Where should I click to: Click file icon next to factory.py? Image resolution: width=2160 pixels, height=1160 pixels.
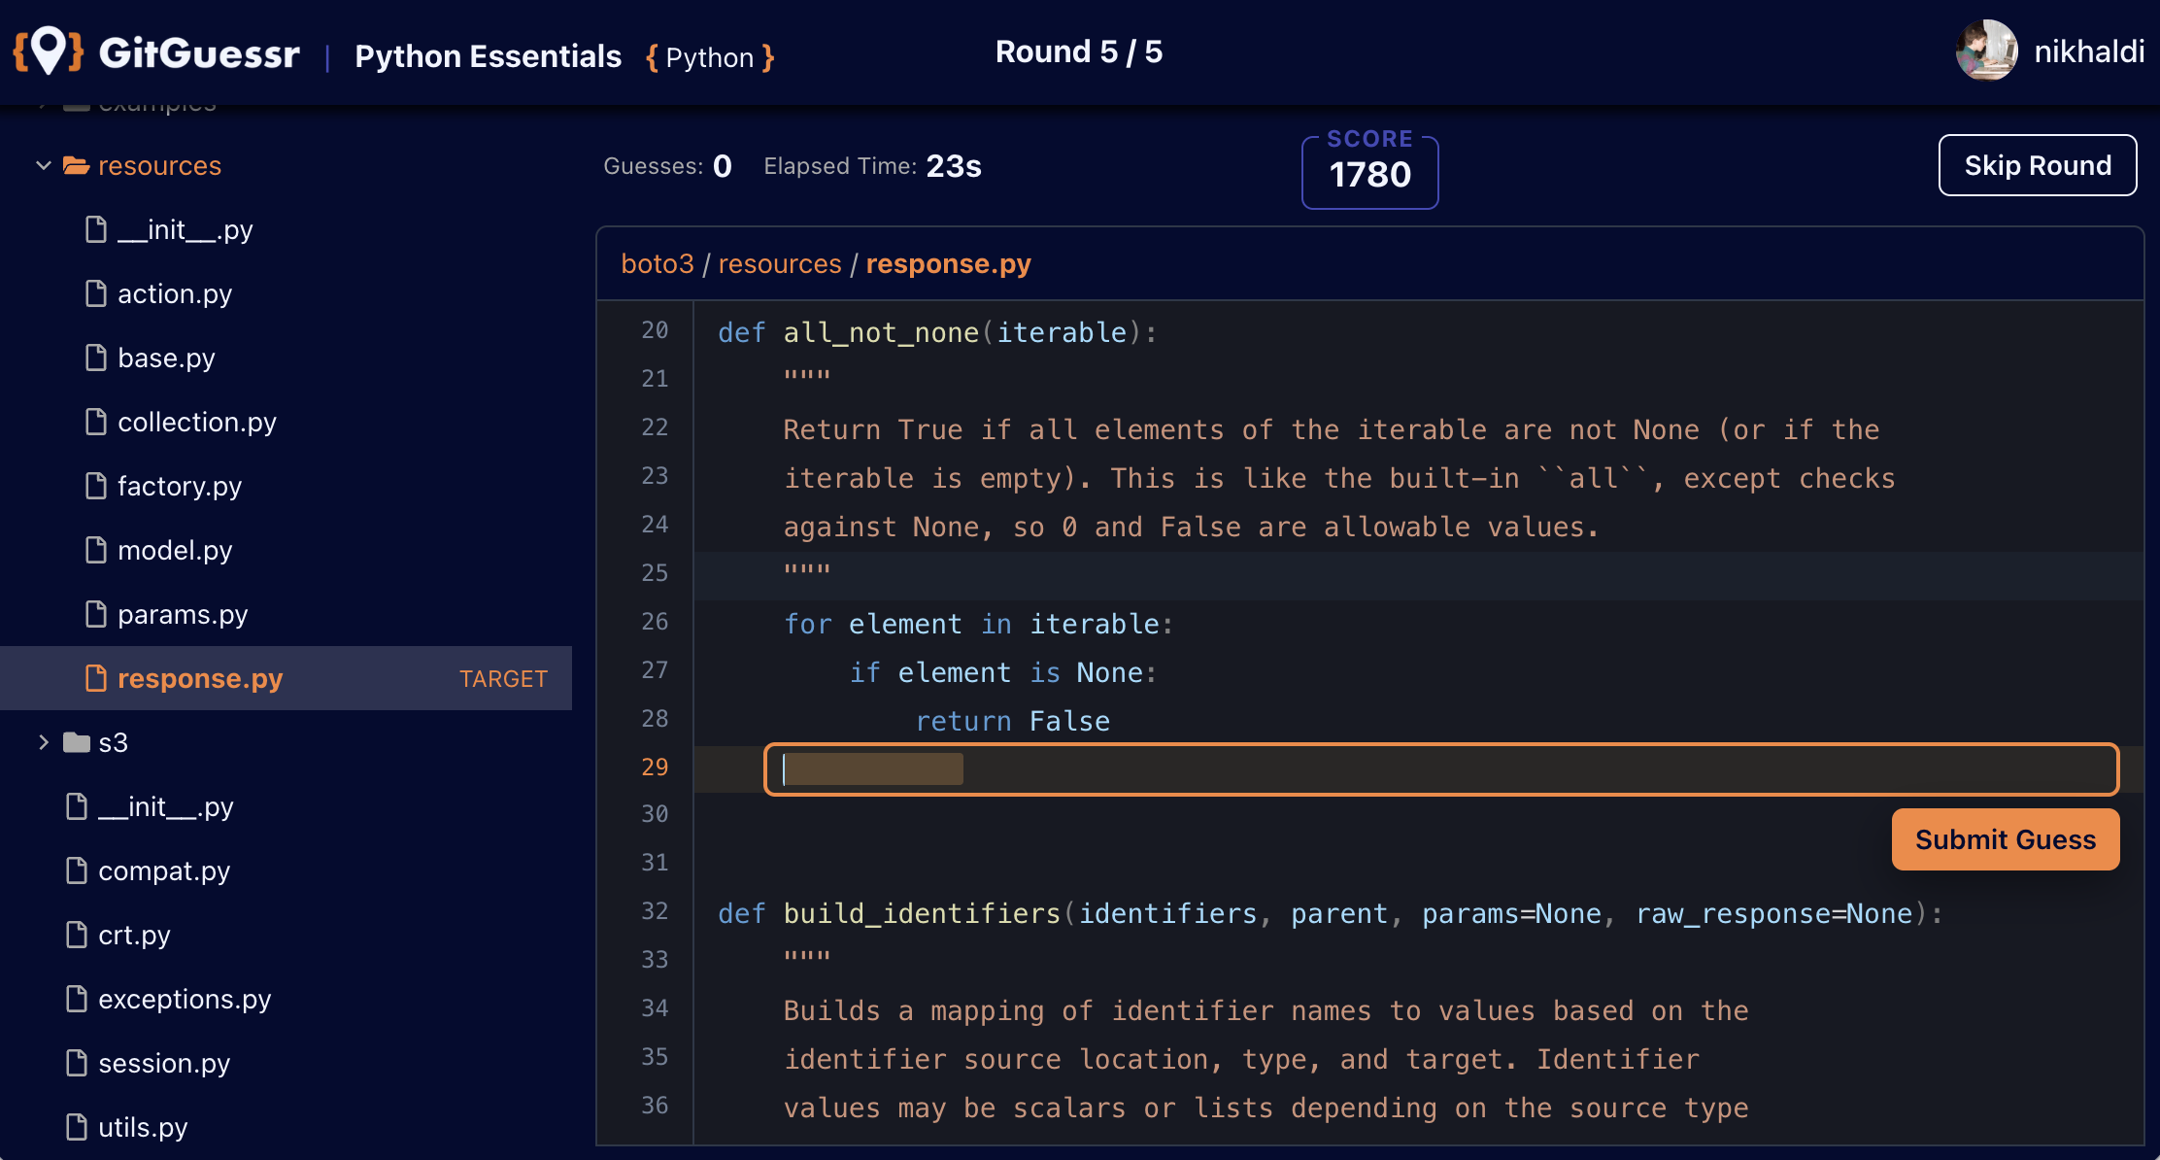click(x=96, y=486)
